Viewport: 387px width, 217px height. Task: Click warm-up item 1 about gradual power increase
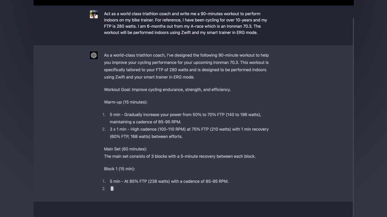click(185, 118)
